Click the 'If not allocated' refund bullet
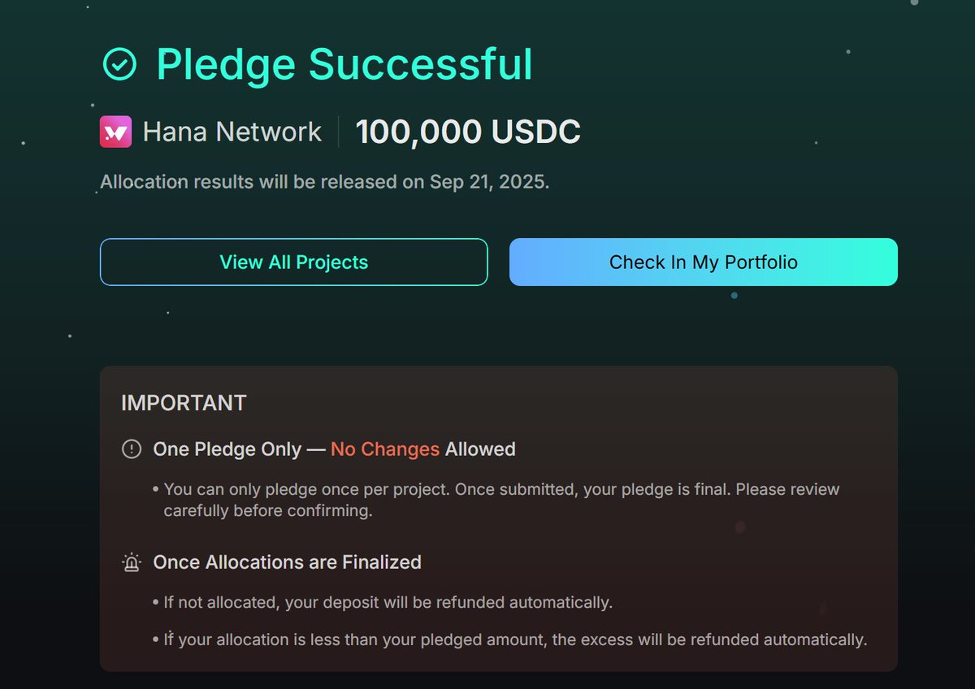This screenshot has height=689, width=975. [x=388, y=603]
